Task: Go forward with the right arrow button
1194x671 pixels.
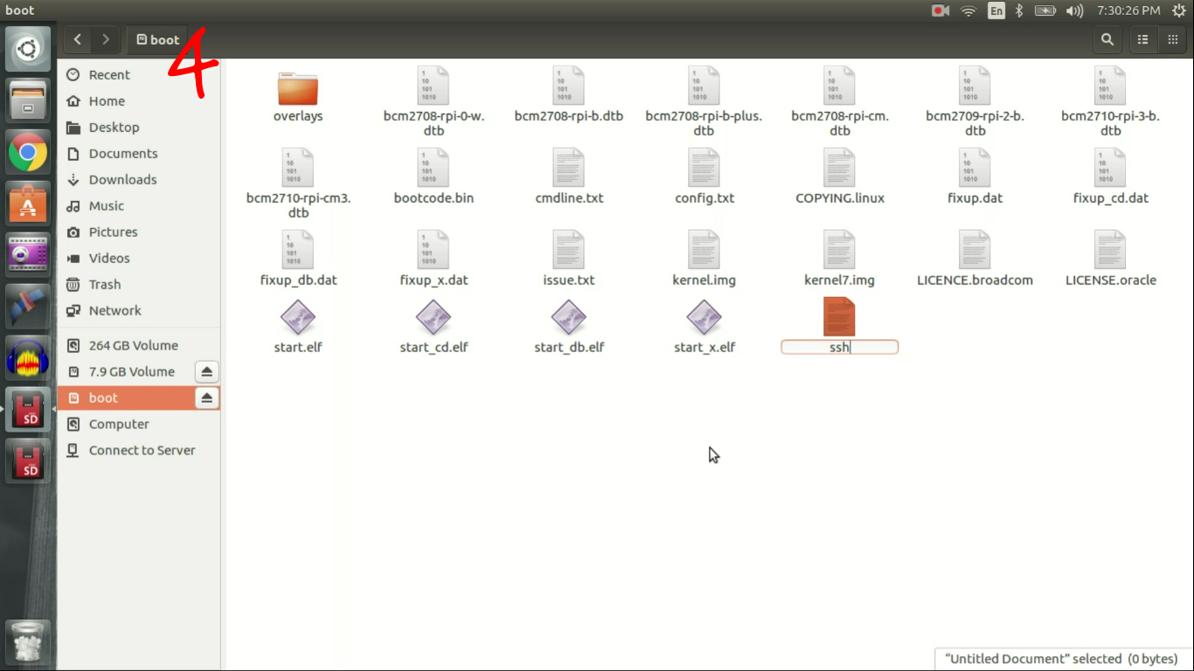Action: click(x=106, y=39)
